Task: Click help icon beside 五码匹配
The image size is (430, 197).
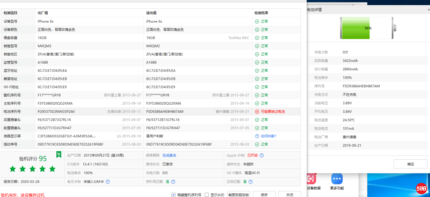Action: [251, 182]
